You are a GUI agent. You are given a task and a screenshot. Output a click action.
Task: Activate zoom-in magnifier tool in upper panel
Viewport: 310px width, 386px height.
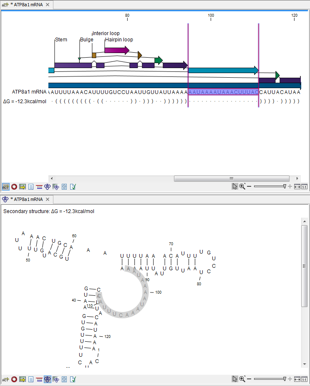pos(242,187)
